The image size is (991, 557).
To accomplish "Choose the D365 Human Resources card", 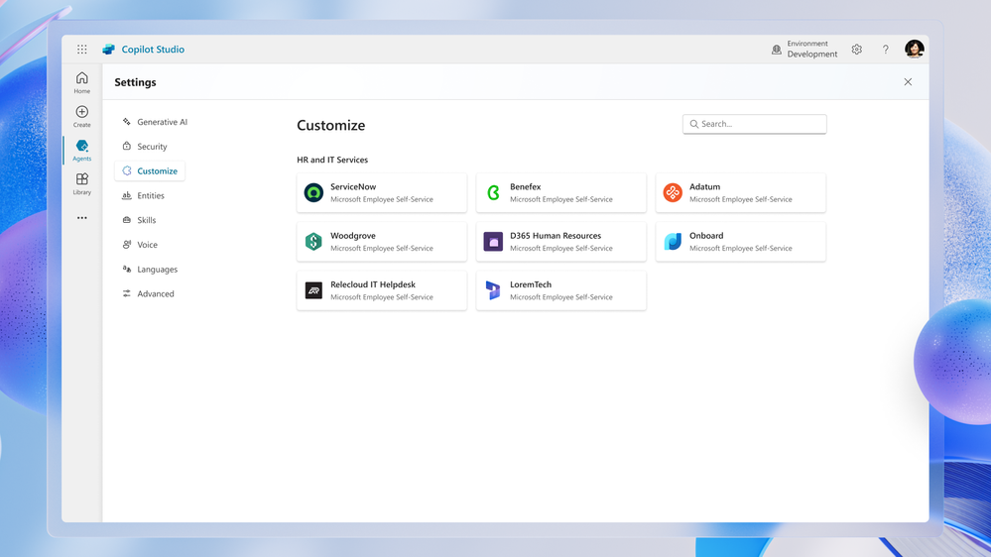I will click(x=561, y=241).
